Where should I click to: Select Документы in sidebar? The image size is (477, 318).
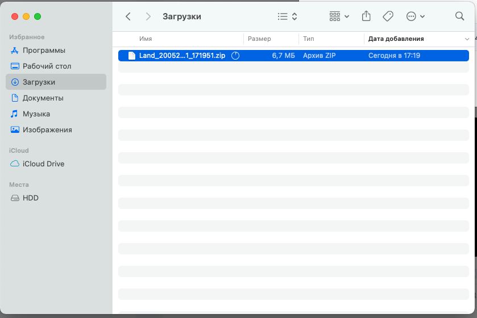[43, 98]
